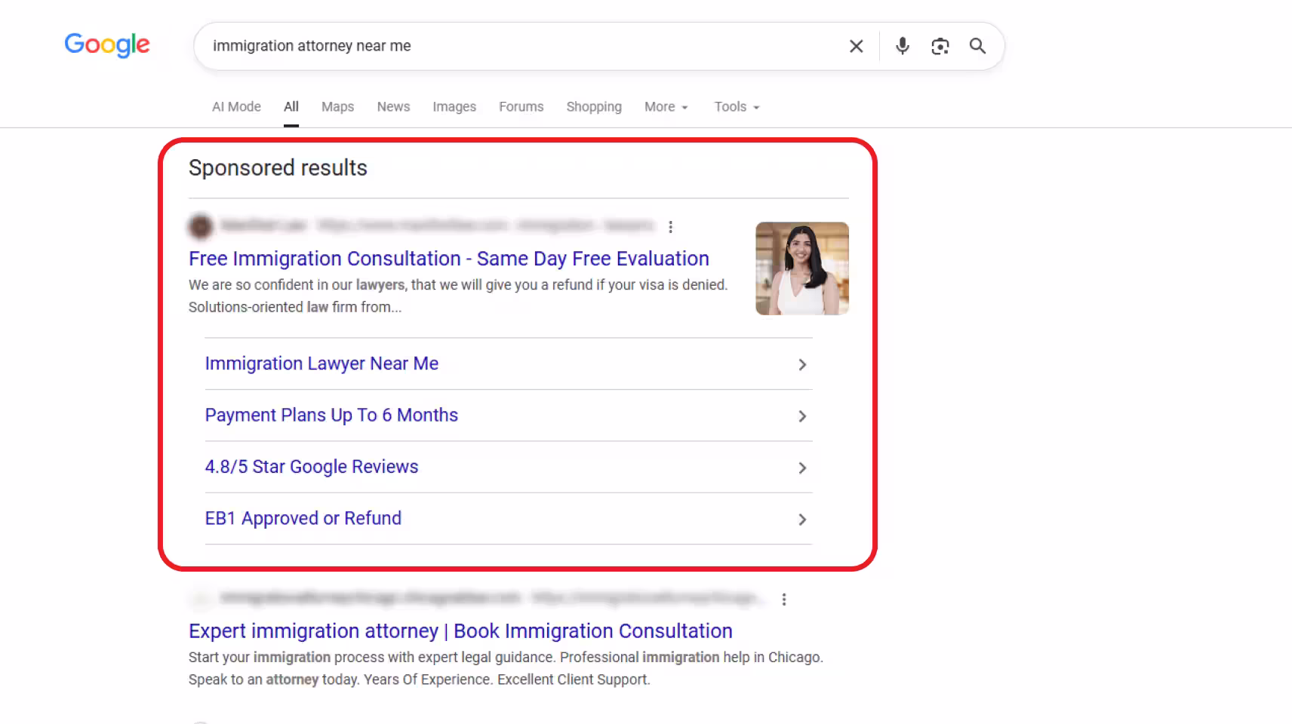The width and height of the screenshot is (1292, 724).
Task: Open the Maps tab
Action: click(x=337, y=106)
